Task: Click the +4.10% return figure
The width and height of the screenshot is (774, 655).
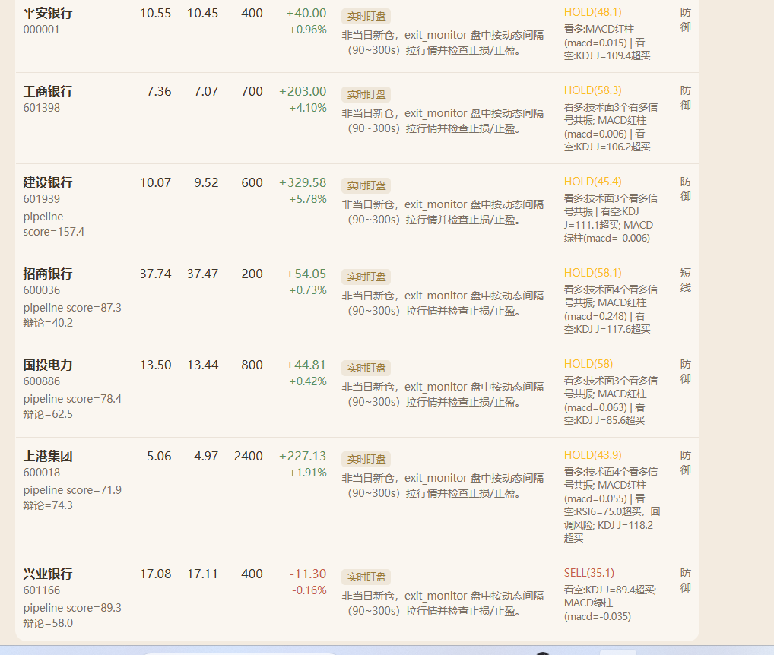Action: pos(308,108)
